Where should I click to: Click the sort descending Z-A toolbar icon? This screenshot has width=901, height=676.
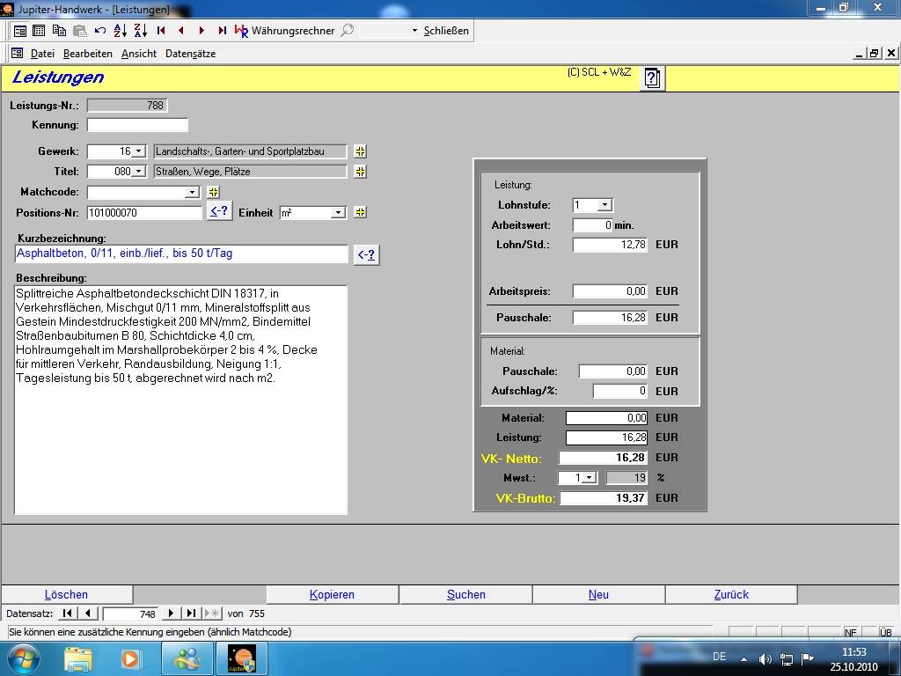(x=141, y=30)
